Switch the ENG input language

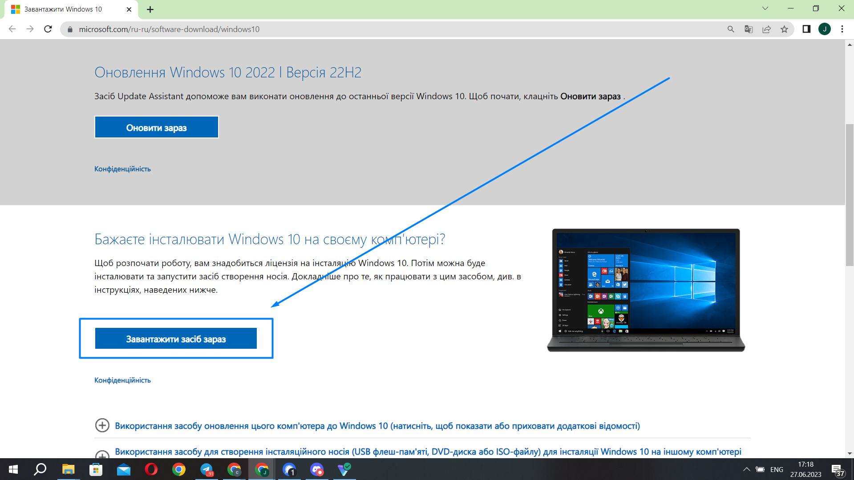(x=777, y=469)
